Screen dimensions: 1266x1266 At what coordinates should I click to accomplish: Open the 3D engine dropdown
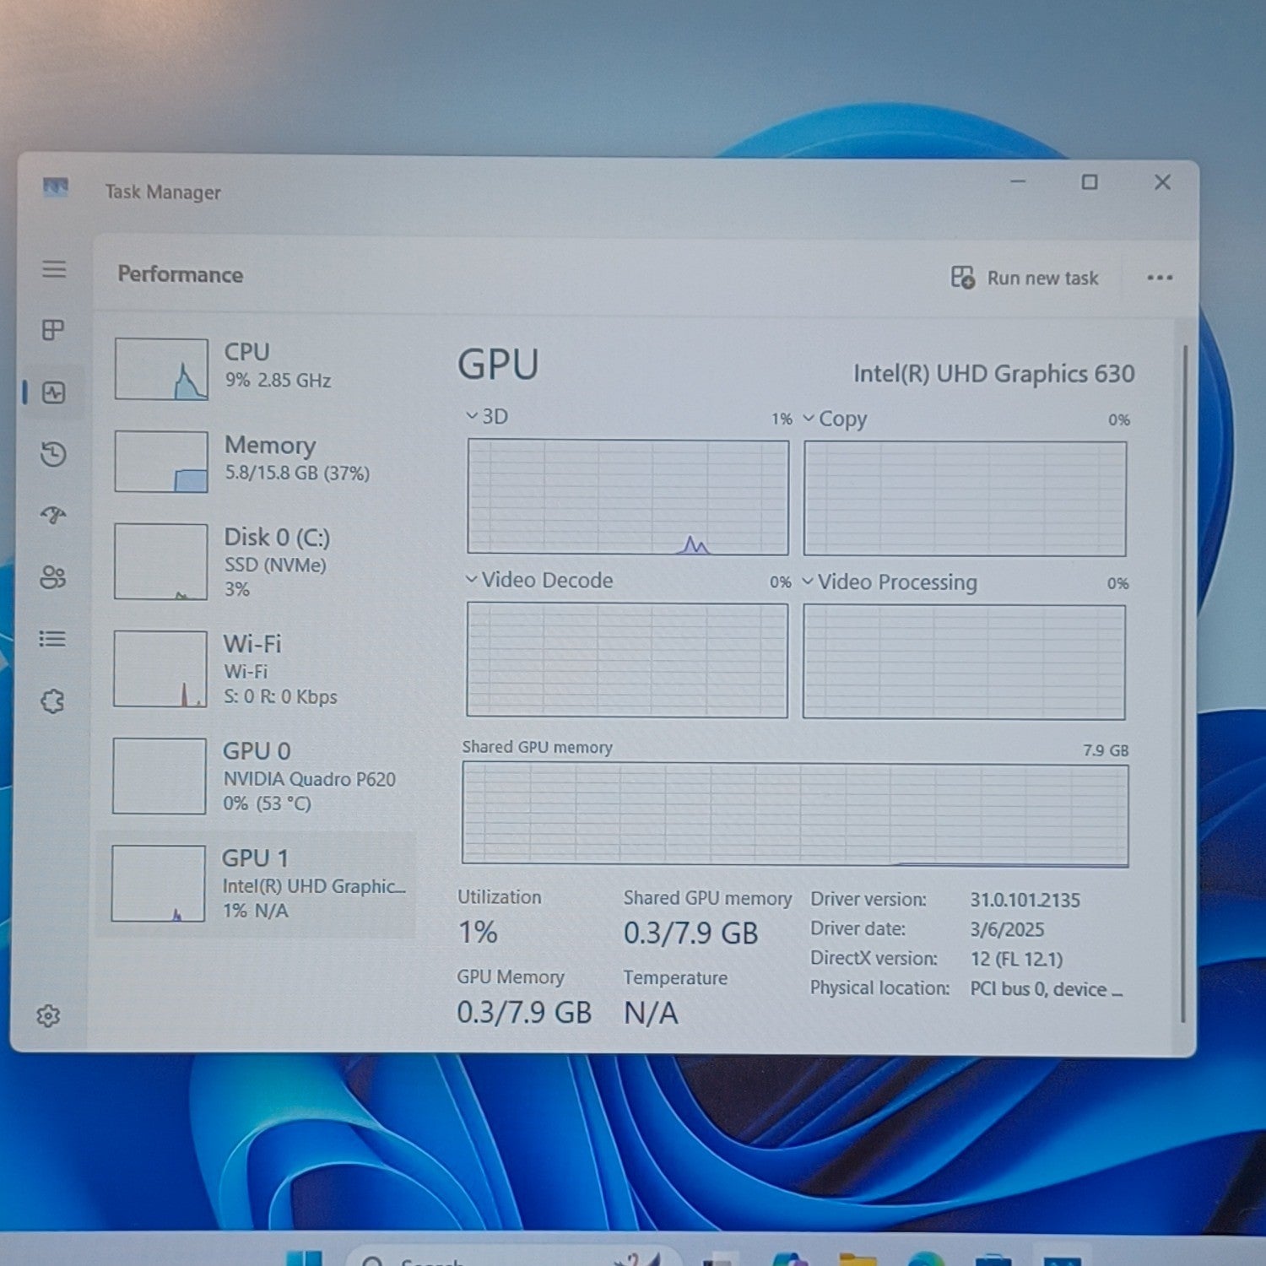pos(487,416)
